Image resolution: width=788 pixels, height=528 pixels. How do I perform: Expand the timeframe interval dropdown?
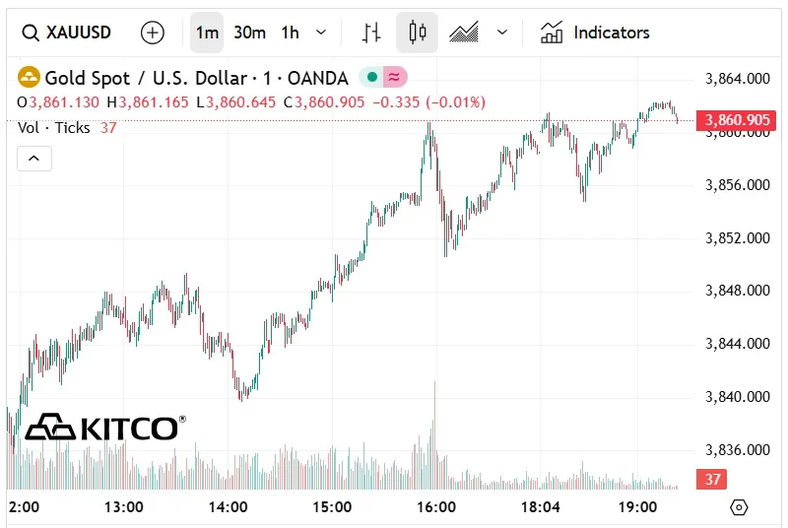pos(321,33)
